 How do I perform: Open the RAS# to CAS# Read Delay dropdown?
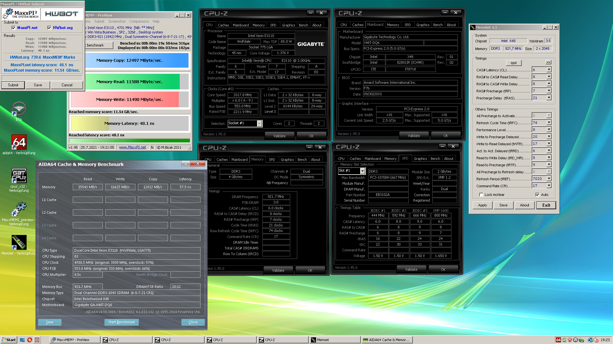(x=549, y=77)
